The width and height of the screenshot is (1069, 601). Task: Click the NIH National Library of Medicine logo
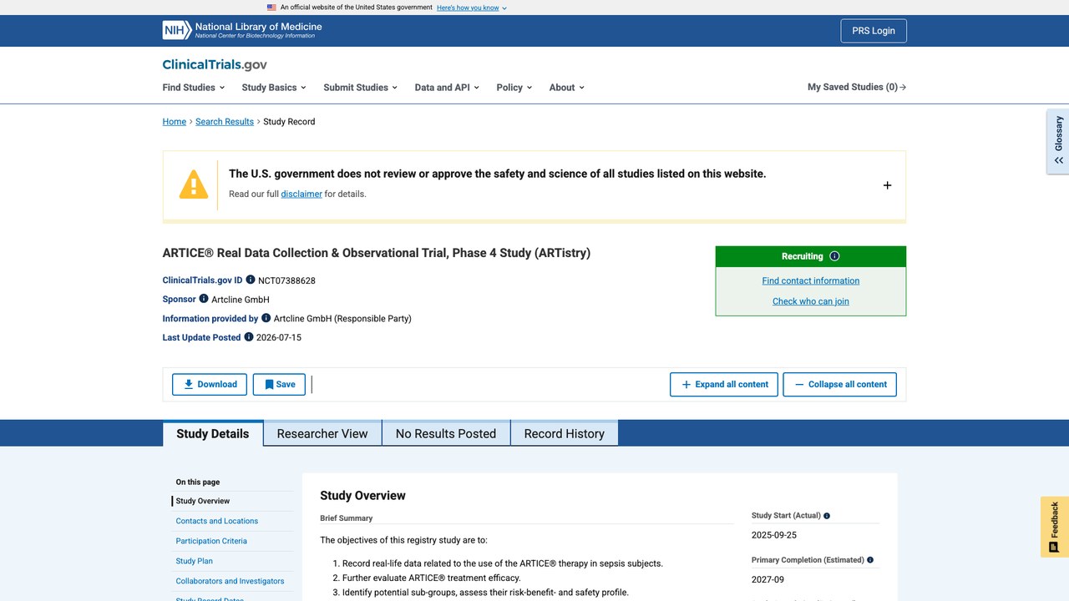(x=242, y=30)
